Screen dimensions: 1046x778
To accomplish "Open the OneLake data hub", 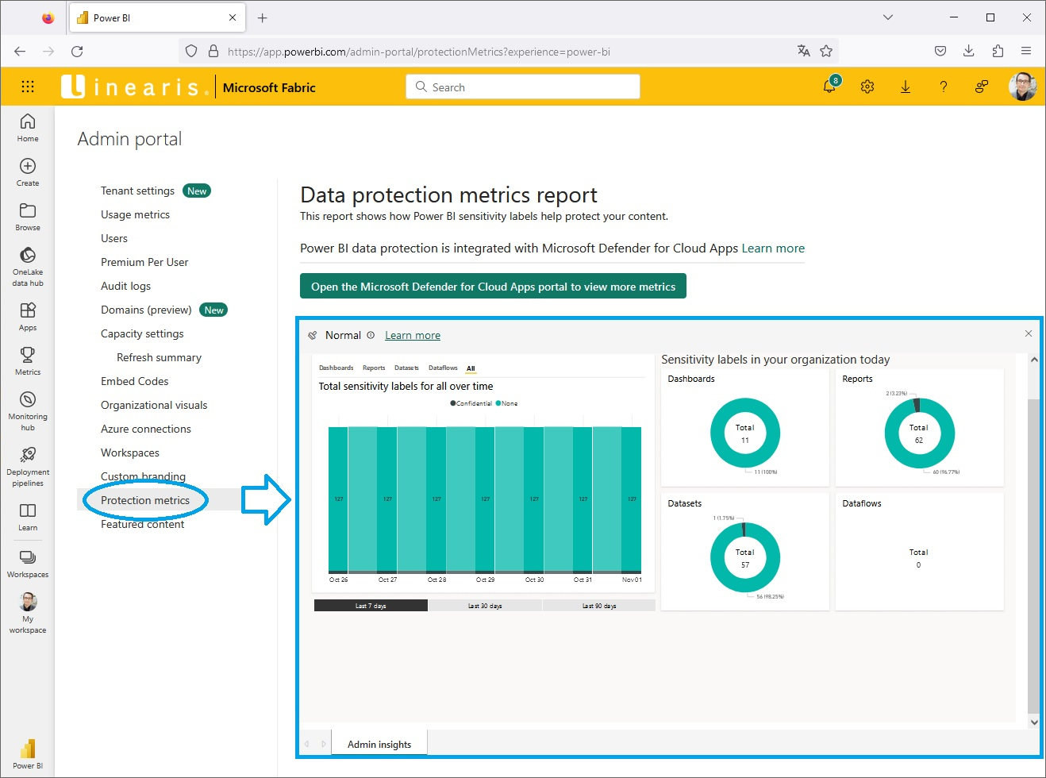I will (x=28, y=262).
